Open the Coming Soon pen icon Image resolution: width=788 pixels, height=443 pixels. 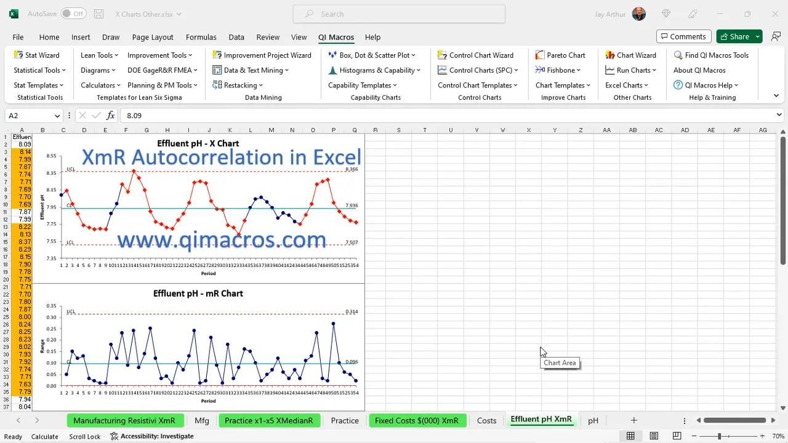693,14
